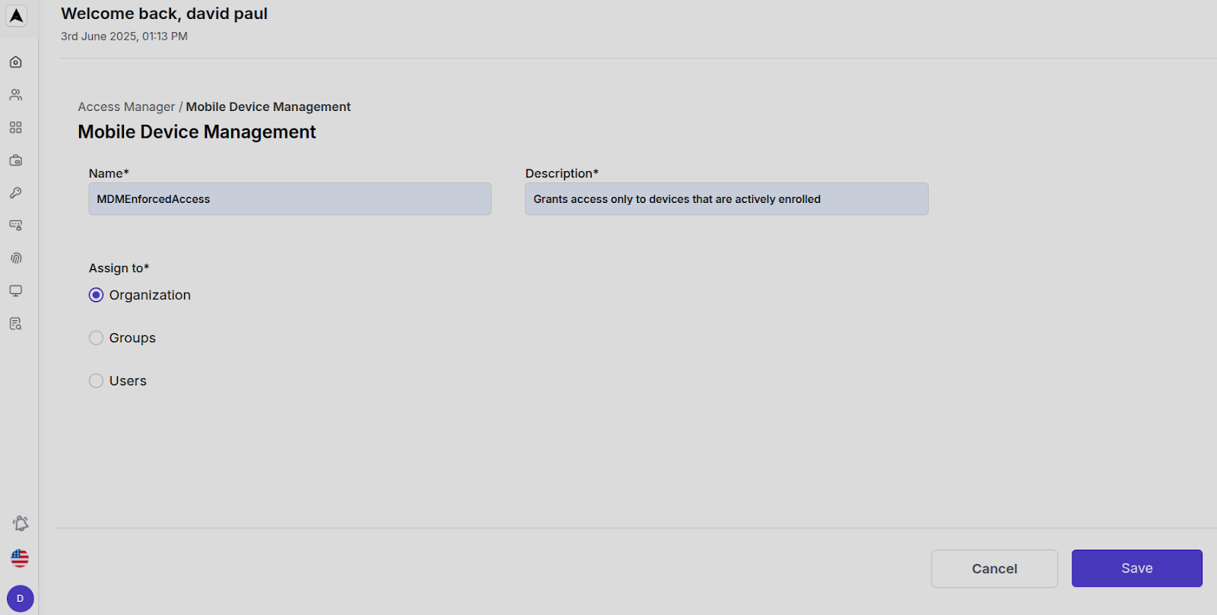
Task: Select the Organization radio button
Action: pos(96,294)
